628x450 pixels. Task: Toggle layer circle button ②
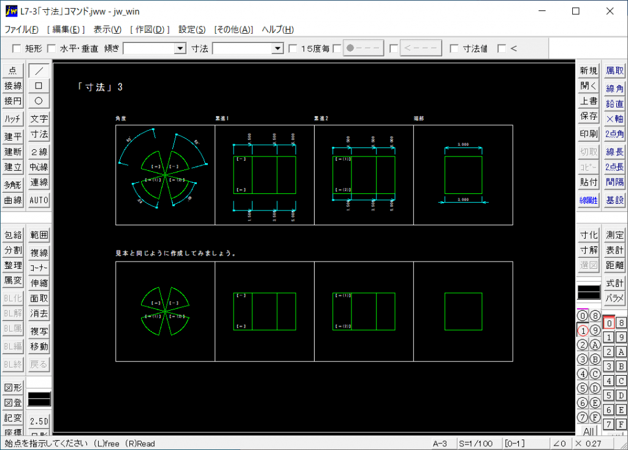pyautogui.click(x=583, y=345)
